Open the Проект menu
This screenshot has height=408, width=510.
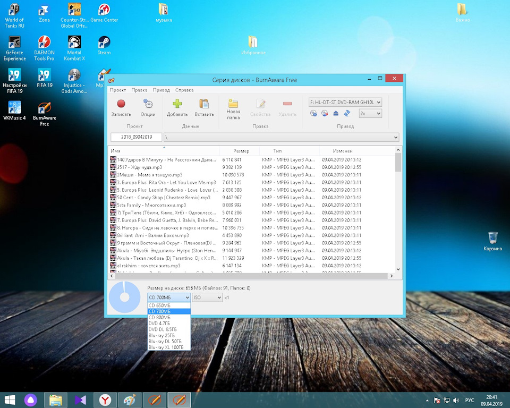coord(118,90)
